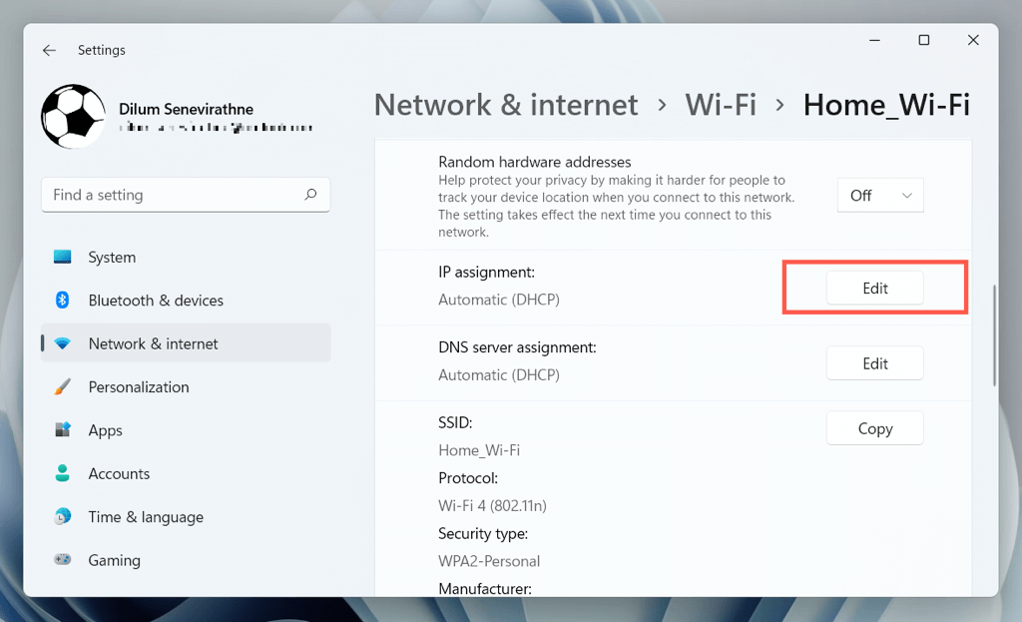Click the Personalization paintbrush icon
The image size is (1022, 622).
(x=63, y=386)
